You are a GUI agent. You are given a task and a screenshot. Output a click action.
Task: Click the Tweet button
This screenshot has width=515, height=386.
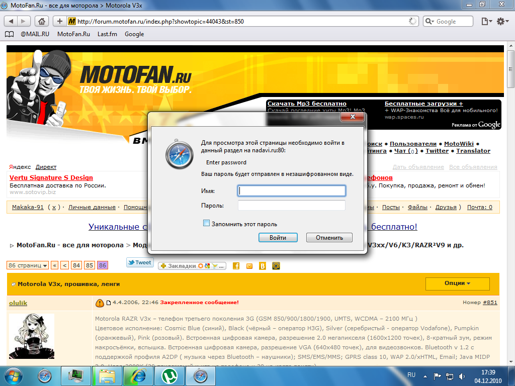click(x=140, y=262)
